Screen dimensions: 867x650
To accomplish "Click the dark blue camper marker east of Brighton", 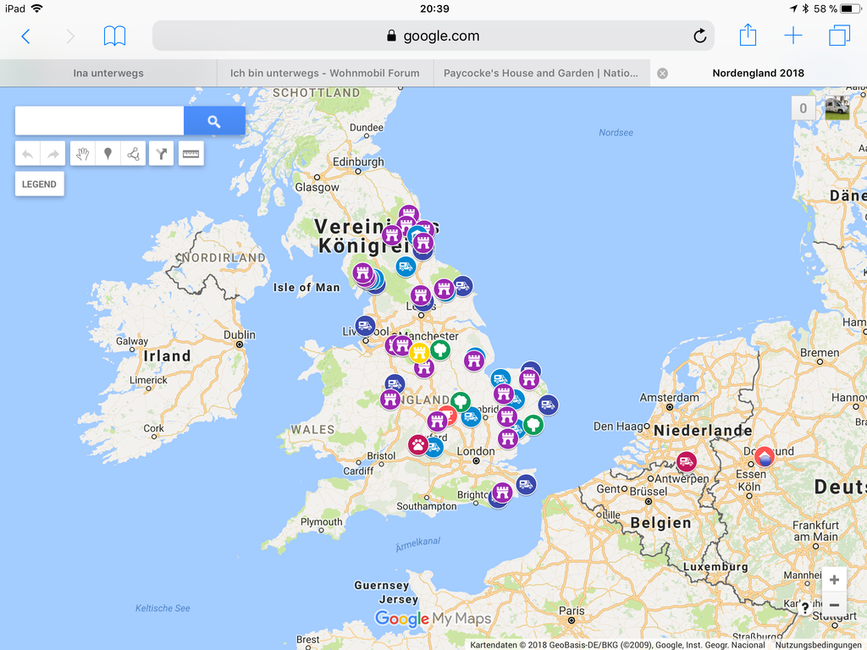I will (x=526, y=485).
